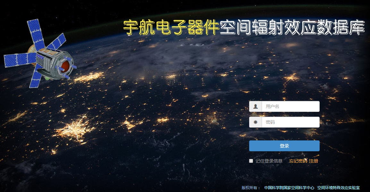Click the satellite's far-left horizontal solar panel
Image resolution: width=370 pixels, height=192 pixels.
click(19, 60)
